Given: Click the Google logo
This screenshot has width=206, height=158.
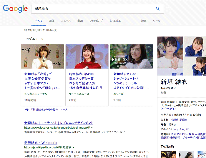Looking at the screenshot, I should [x=15, y=9].
